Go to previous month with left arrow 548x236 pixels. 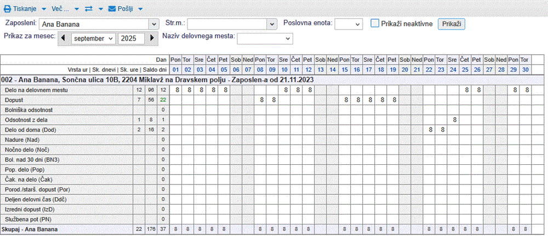coord(64,38)
